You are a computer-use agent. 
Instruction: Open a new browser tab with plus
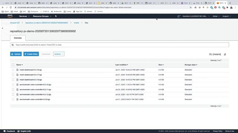[230, 3]
